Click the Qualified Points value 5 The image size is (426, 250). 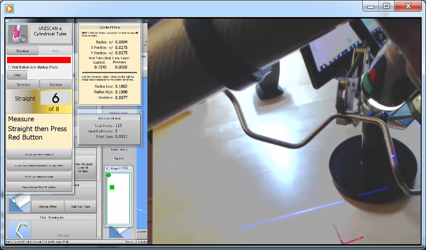[x=116, y=131]
